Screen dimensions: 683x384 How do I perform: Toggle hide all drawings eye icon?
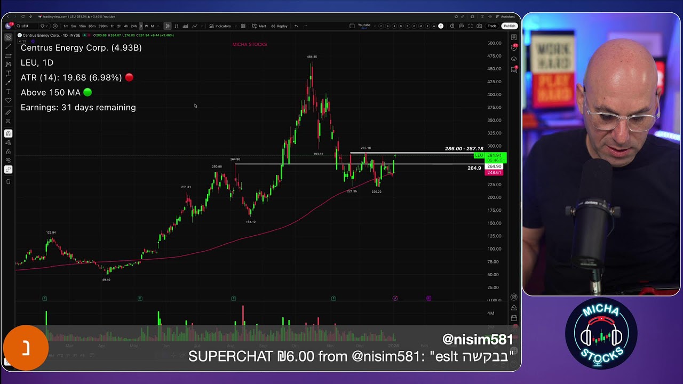click(x=8, y=161)
